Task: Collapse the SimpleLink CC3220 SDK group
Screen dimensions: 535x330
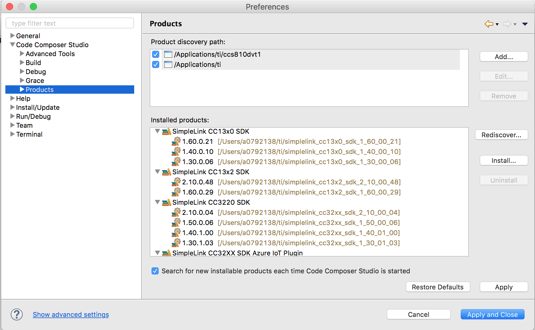Action: [157, 202]
